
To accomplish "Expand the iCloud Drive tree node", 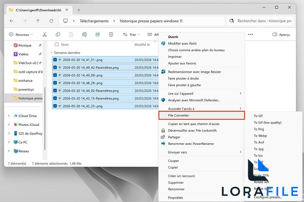I will 9,116.
